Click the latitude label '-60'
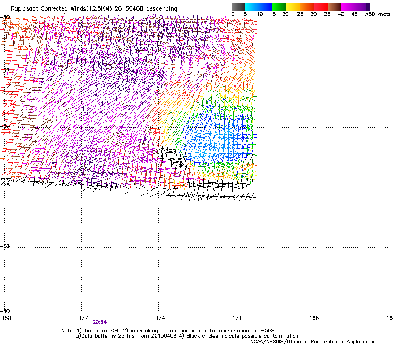393x345 pixels. [5, 311]
